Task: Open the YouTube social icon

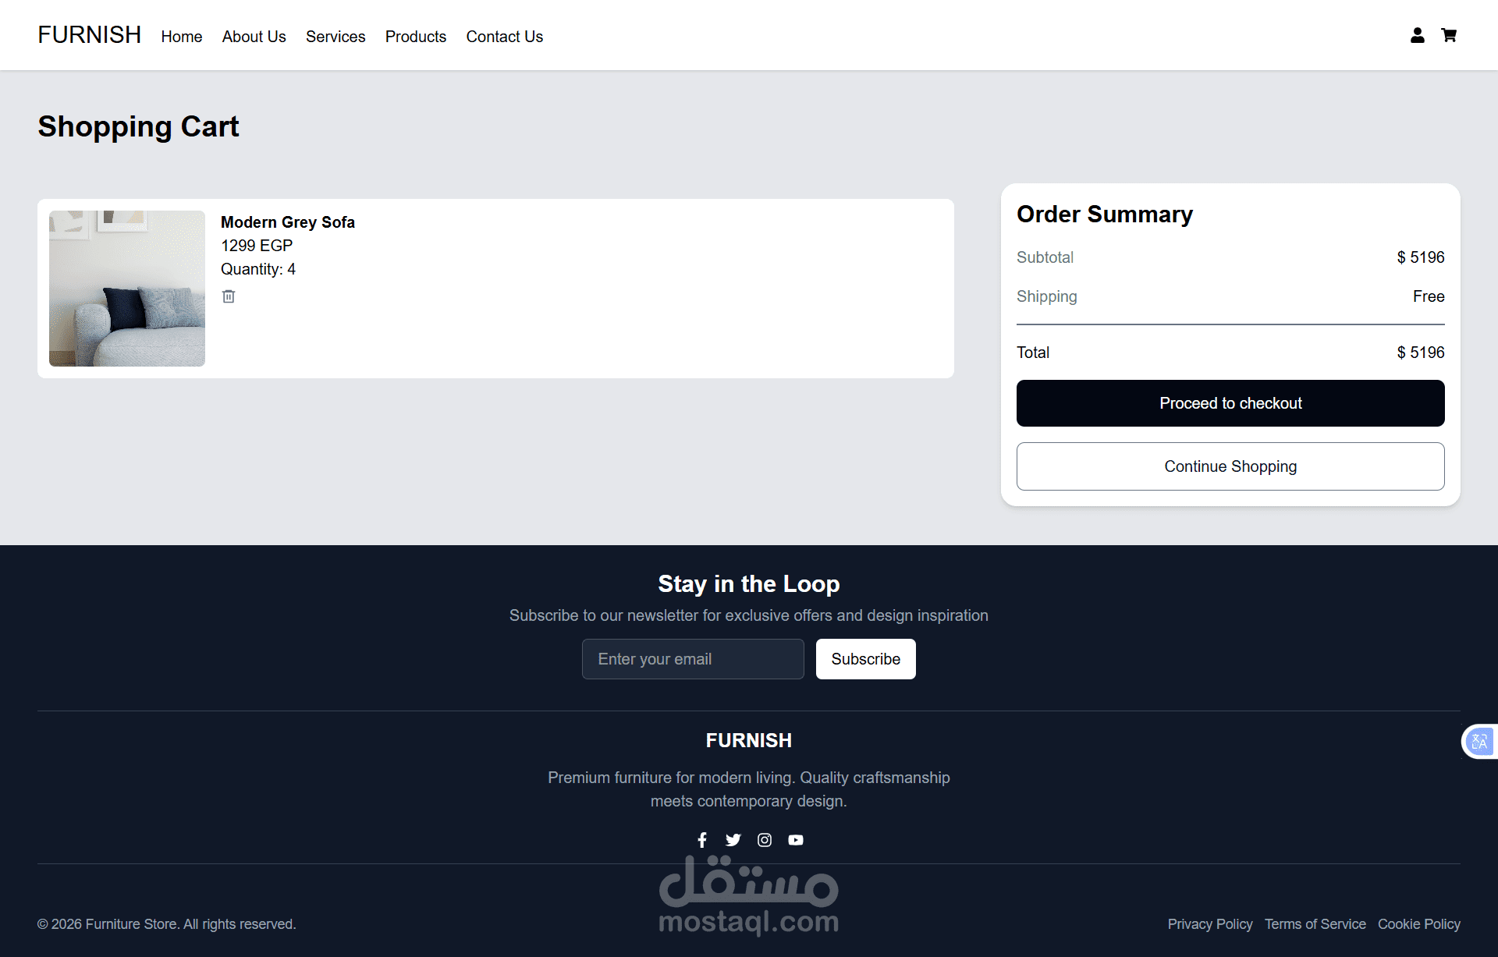Action: point(795,840)
